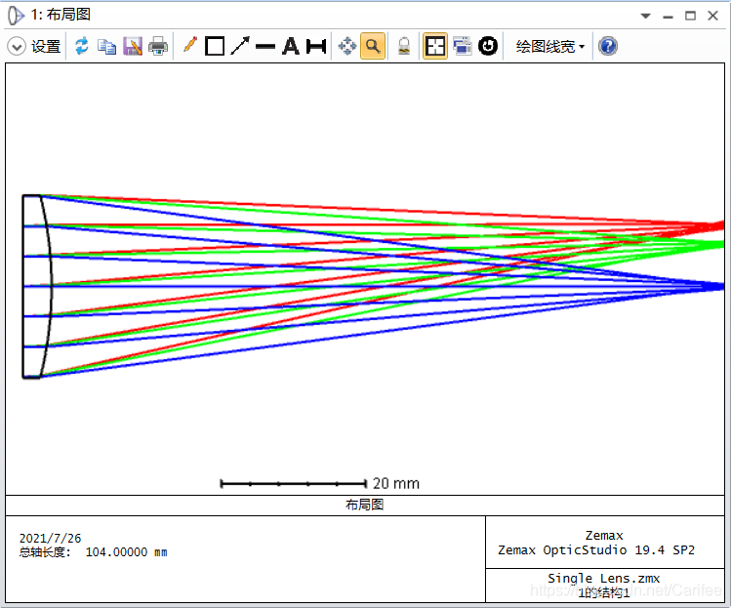731x608 pixels.
Task: Toggle the fit-to-window frame icon
Action: coord(435,46)
